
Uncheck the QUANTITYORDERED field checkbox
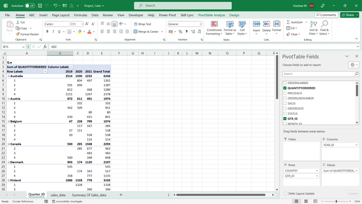(x=285, y=88)
